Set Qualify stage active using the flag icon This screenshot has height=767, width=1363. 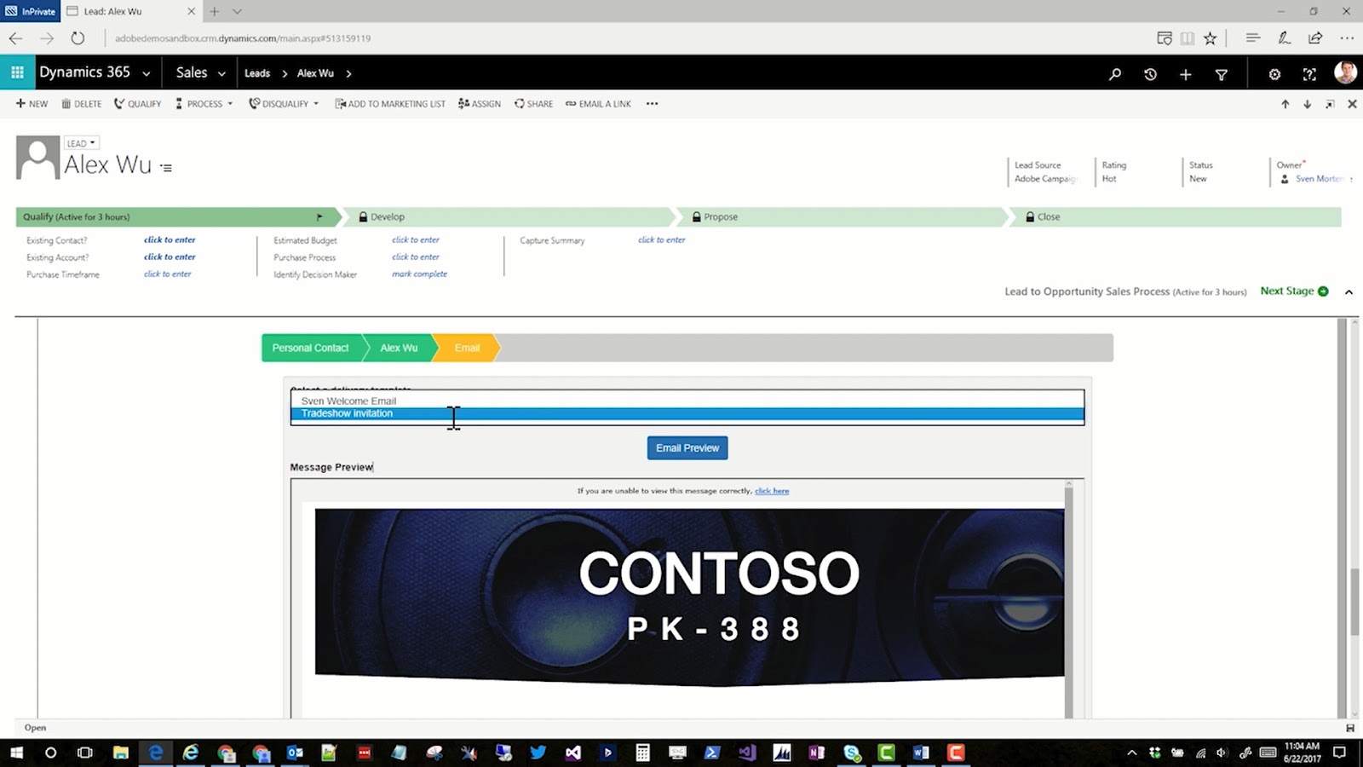[x=319, y=217]
